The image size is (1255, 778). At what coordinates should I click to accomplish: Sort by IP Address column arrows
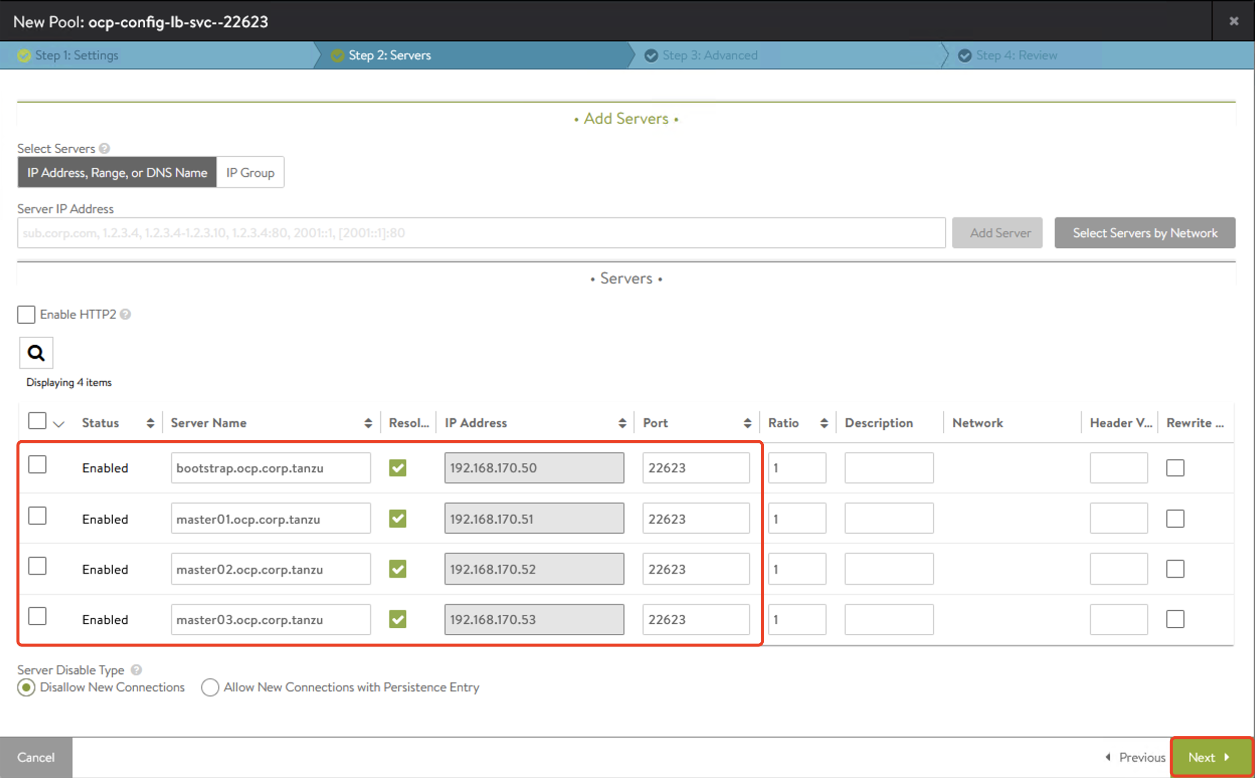click(622, 423)
